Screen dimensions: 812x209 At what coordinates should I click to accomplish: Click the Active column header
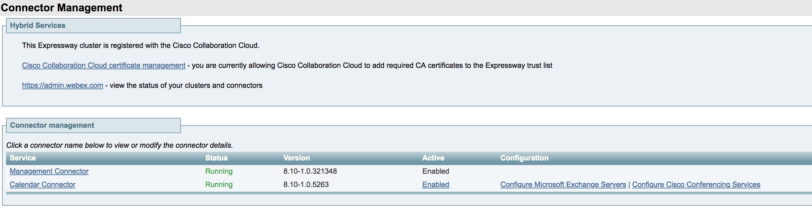(x=433, y=158)
